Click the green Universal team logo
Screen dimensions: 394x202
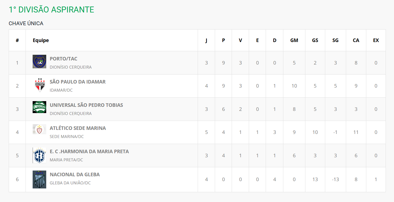[x=39, y=107]
